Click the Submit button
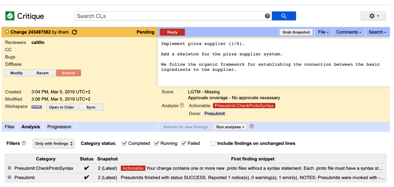This screenshot has width=394, height=187. click(x=68, y=73)
